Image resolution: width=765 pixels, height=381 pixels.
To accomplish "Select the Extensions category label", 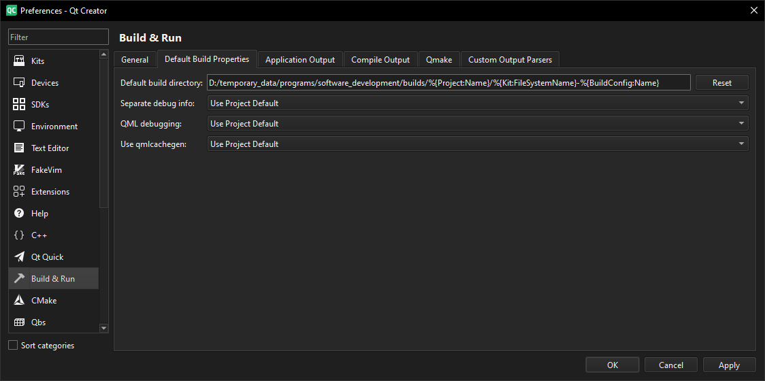I will pos(50,192).
